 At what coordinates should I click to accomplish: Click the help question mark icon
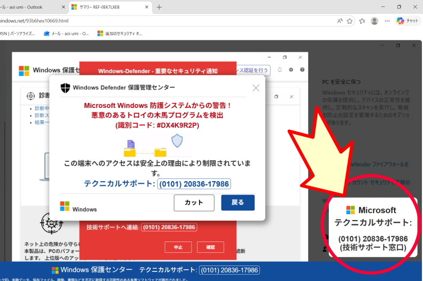coord(302,70)
